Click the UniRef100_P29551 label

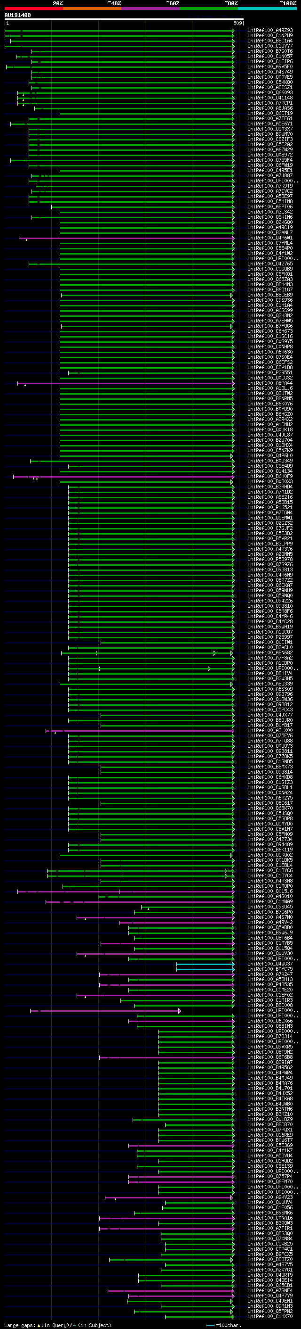pos(270,372)
